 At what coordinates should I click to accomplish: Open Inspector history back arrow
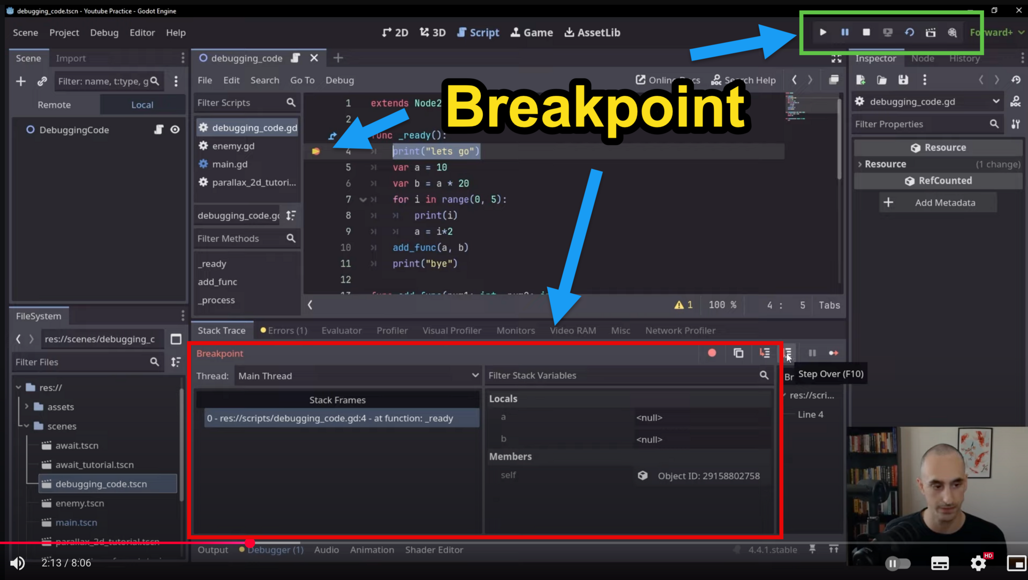pyautogui.click(x=981, y=80)
